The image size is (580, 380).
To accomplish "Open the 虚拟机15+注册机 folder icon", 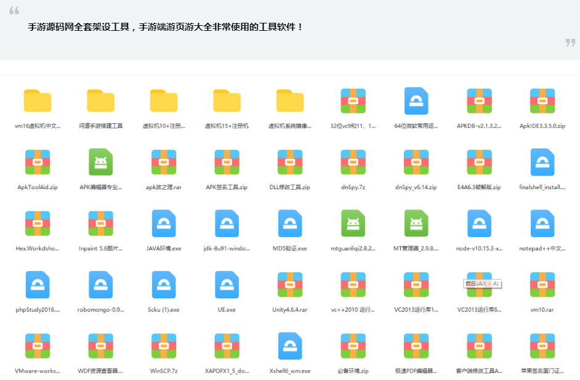I will click(x=227, y=100).
